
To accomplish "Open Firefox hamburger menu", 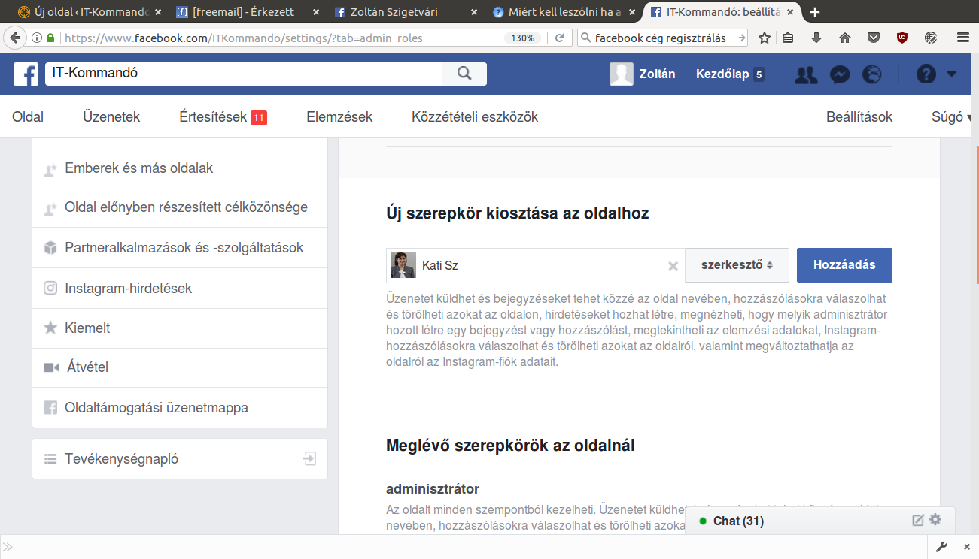I will click(x=962, y=38).
